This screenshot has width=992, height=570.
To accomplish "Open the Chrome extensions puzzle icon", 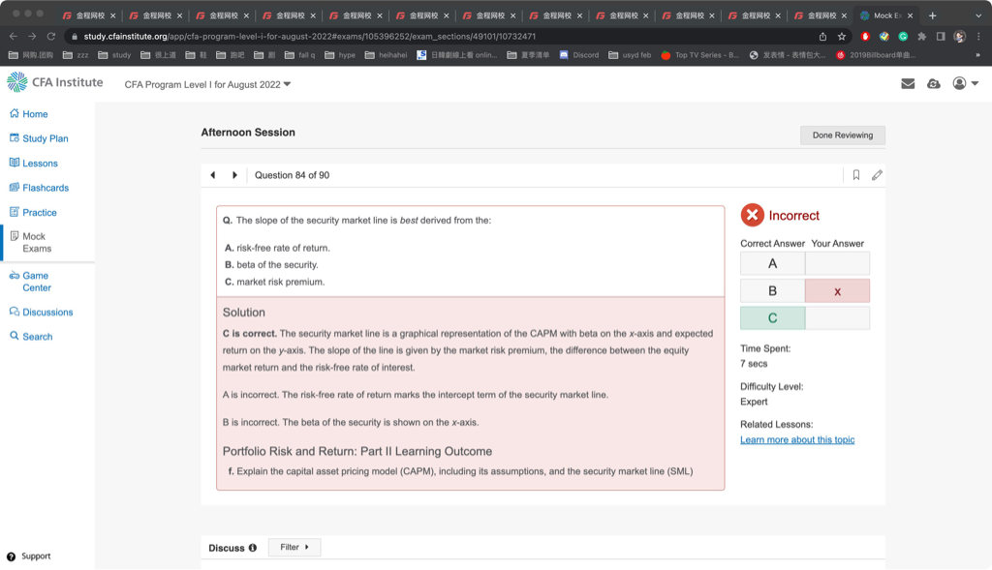I will click(921, 37).
